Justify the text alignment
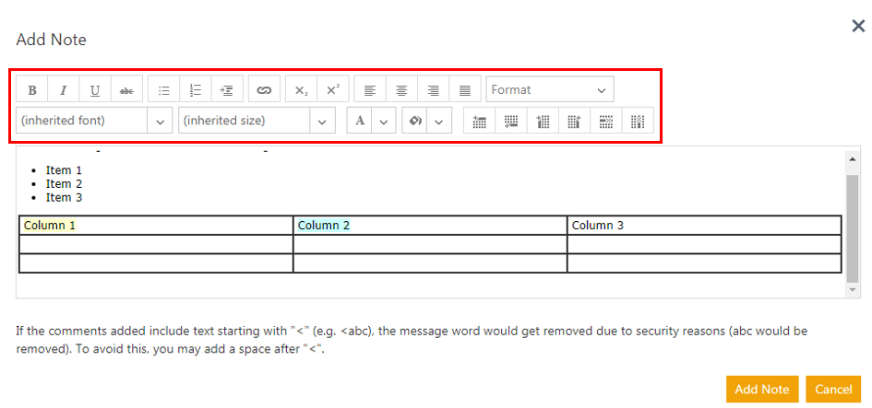Image resolution: width=872 pixels, height=408 pixels. [x=465, y=90]
